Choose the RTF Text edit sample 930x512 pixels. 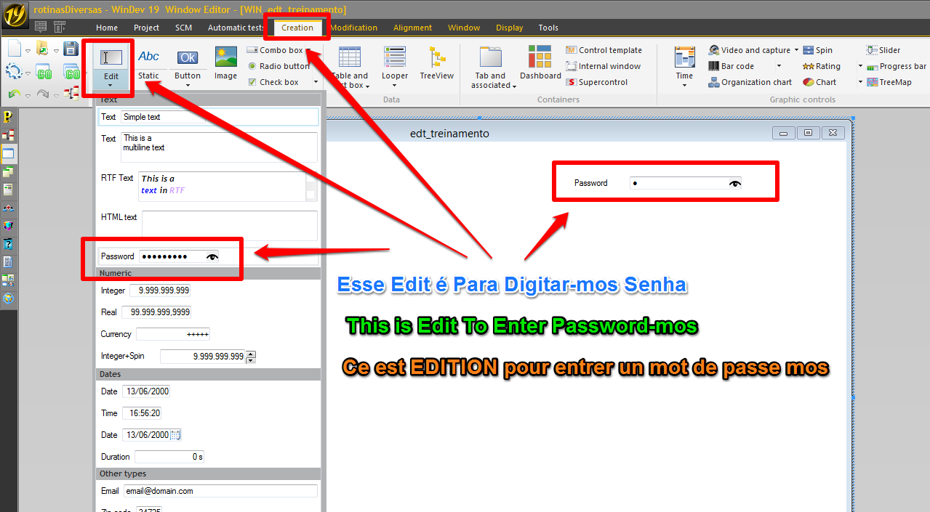pyautogui.click(x=208, y=186)
